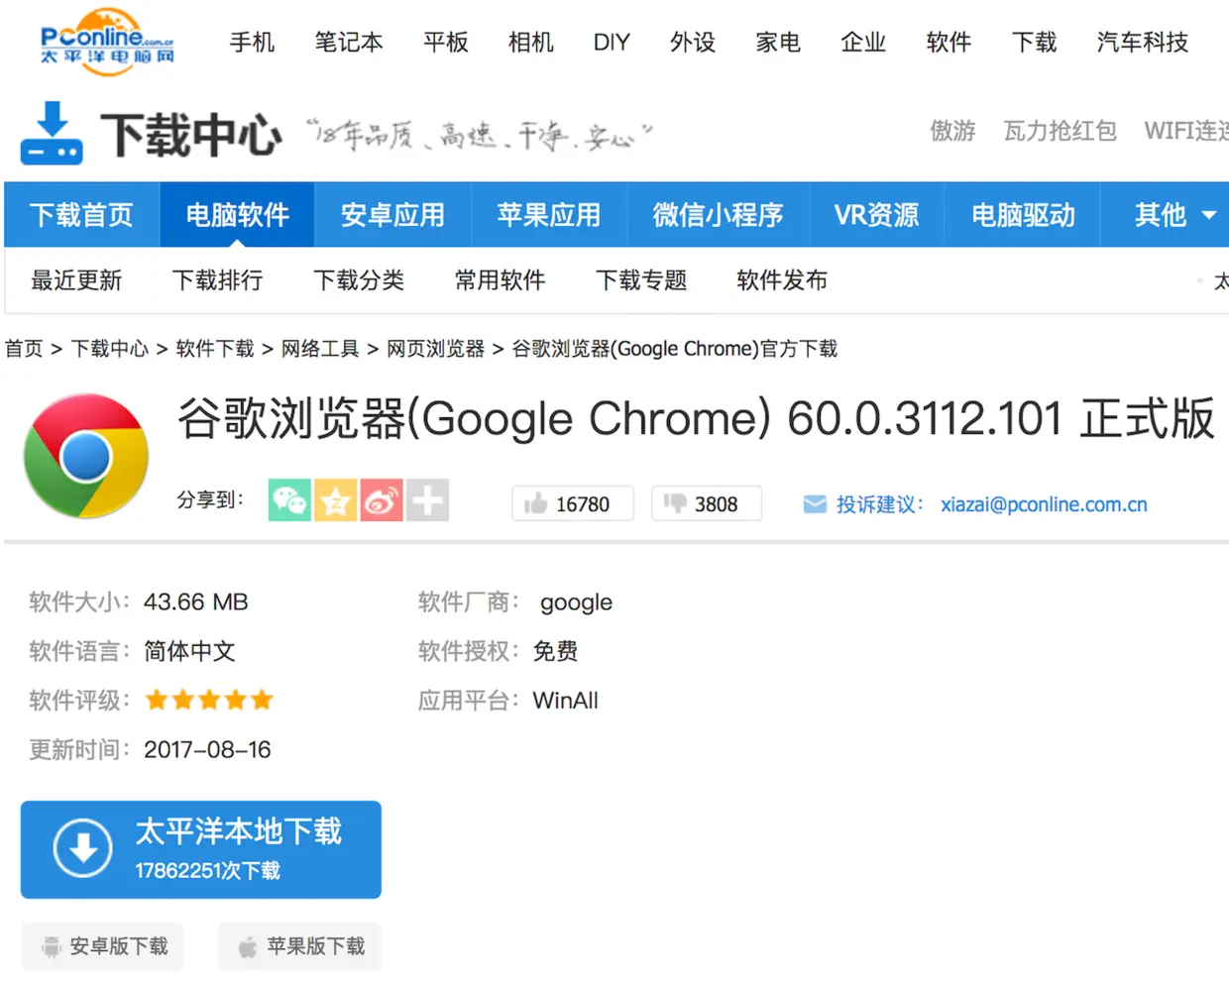Click thumbs-down button with 3808
This screenshot has width=1229, height=986.
(707, 503)
